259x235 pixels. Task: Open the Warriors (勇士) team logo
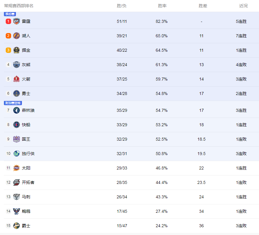[17, 93]
